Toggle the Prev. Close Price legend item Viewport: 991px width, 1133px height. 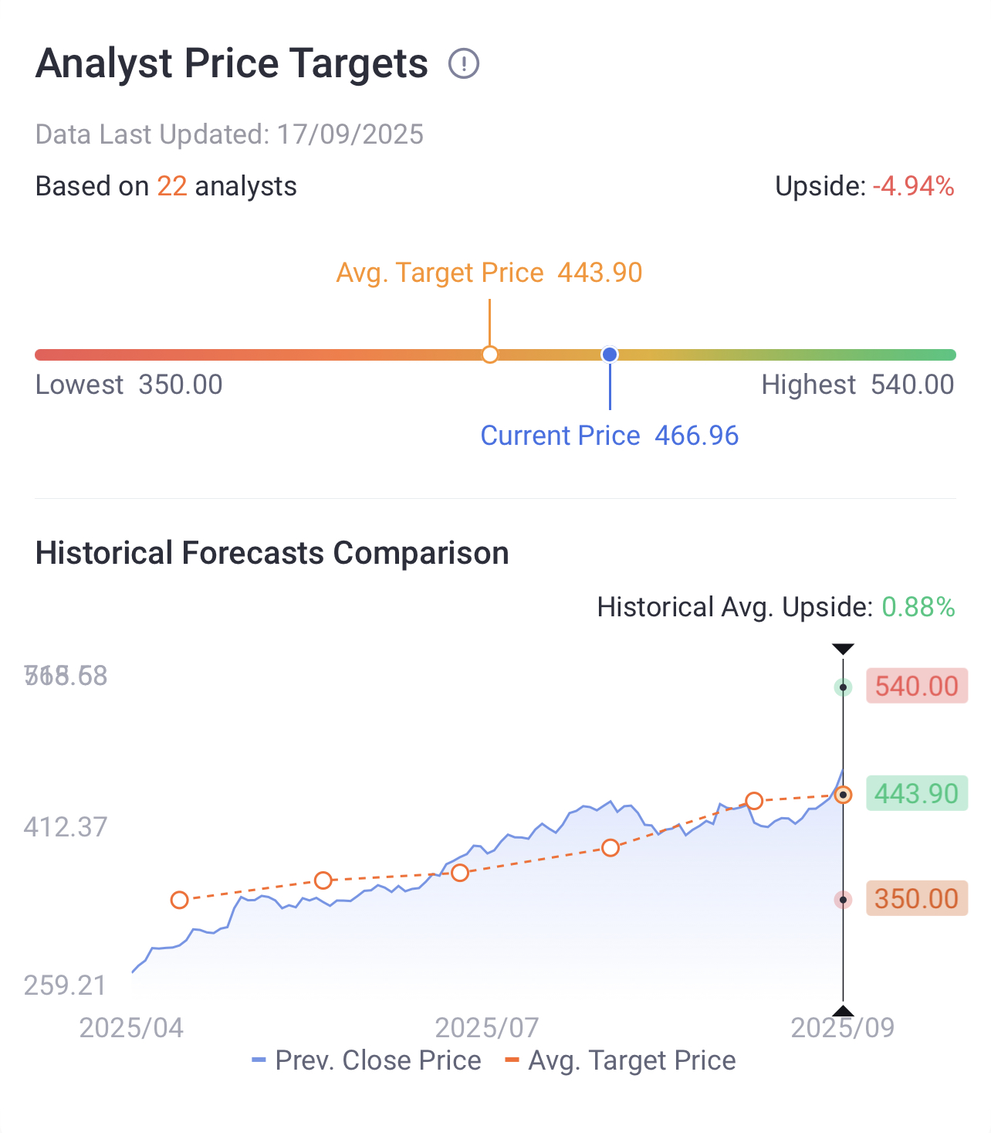pos(367,1060)
